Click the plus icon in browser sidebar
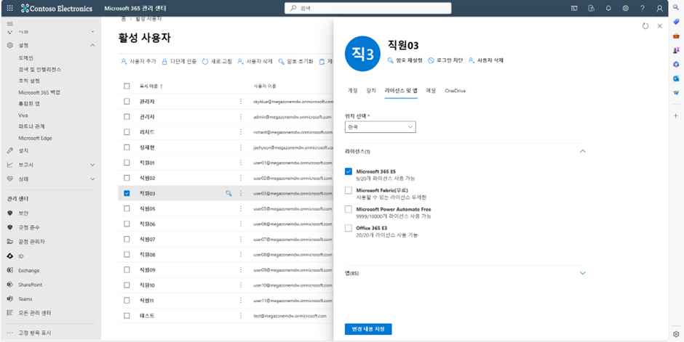Image resolution: width=684 pixels, height=342 pixels. click(676, 115)
